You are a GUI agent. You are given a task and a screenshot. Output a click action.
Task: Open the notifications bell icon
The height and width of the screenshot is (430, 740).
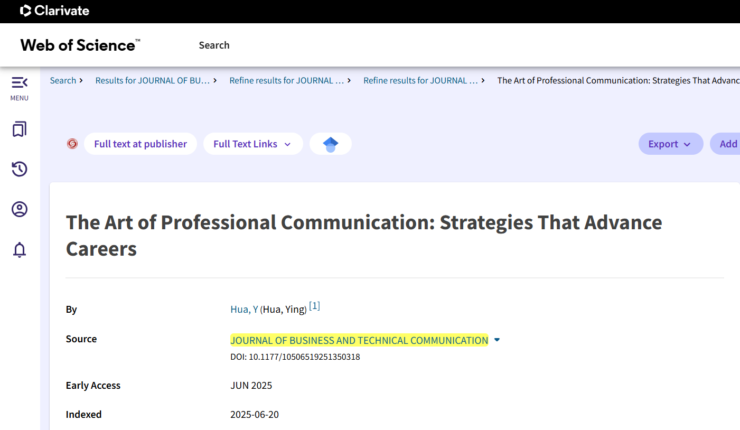(20, 249)
